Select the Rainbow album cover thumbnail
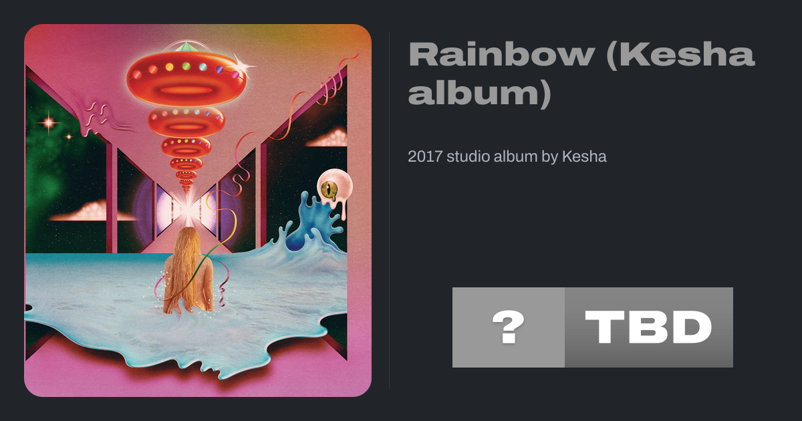This screenshot has width=802, height=421. pos(198,210)
